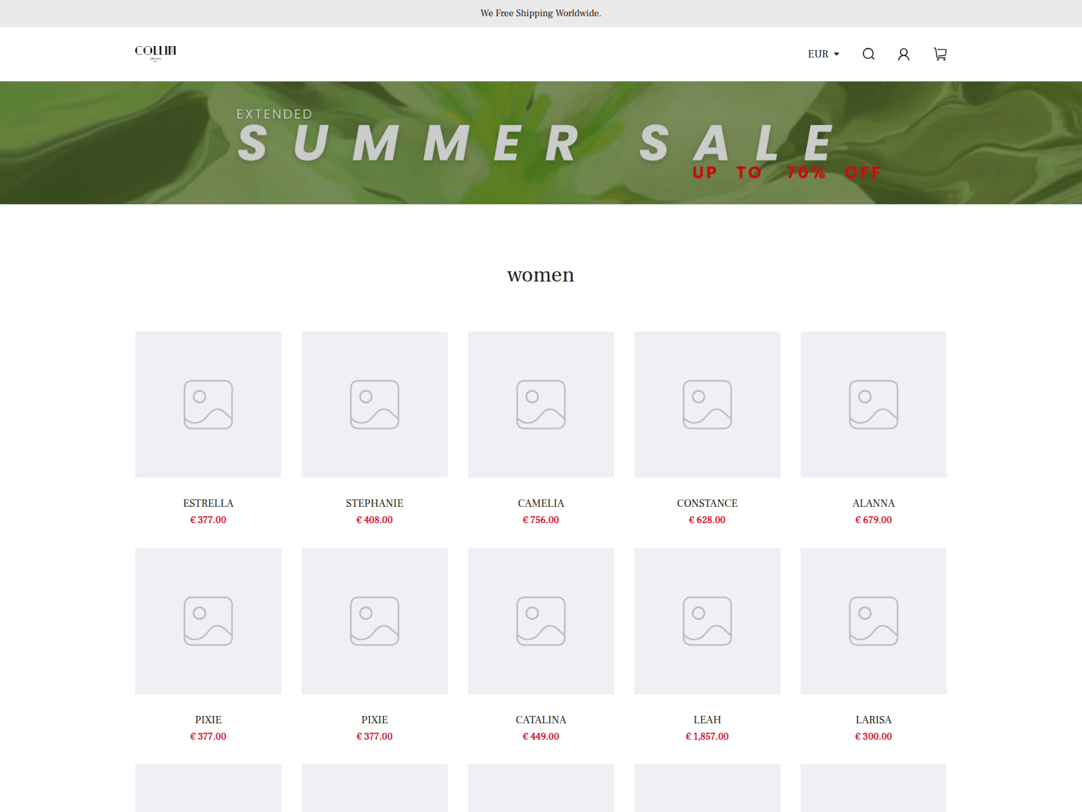Click the € 300.00 price

[x=874, y=736]
